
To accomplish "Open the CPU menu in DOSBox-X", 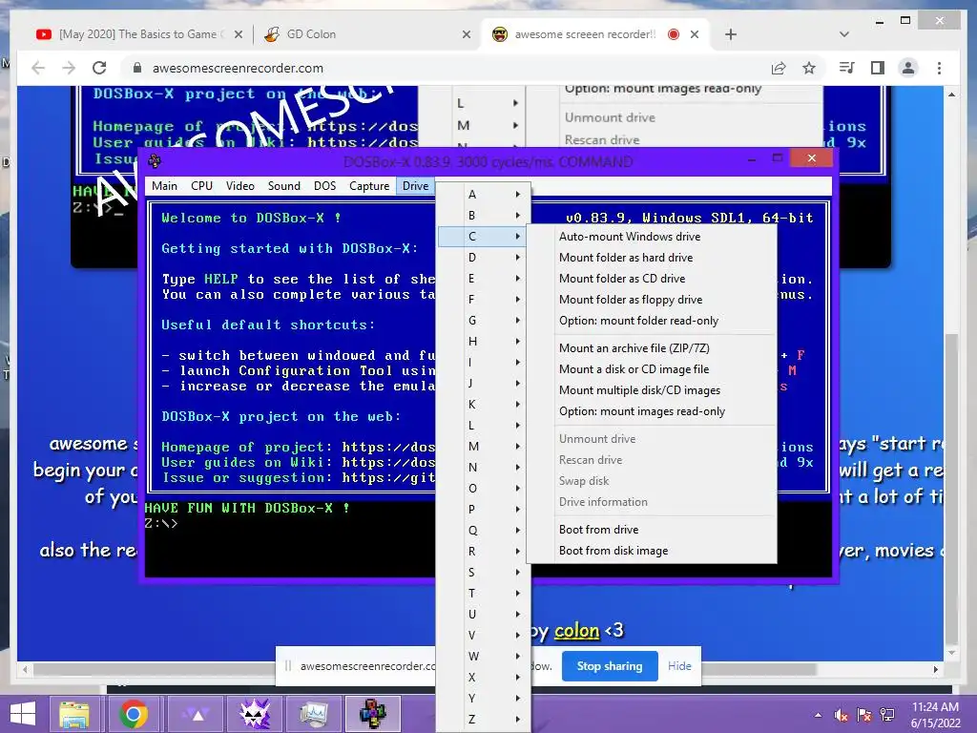I will click(x=202, y=186).
